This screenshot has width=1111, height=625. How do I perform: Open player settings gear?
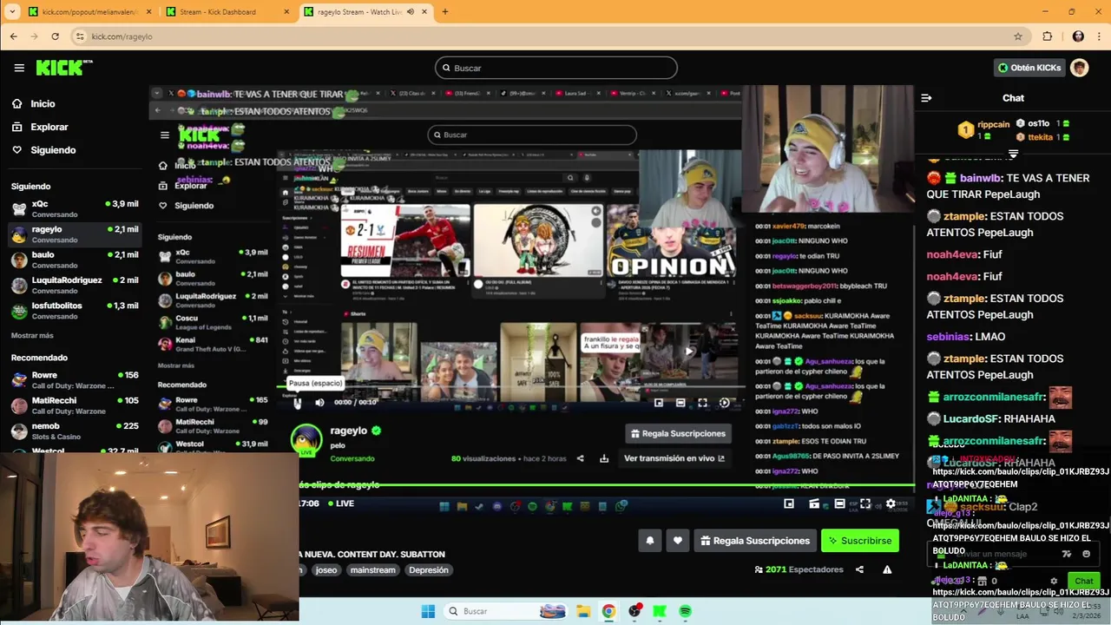(891, 503)
